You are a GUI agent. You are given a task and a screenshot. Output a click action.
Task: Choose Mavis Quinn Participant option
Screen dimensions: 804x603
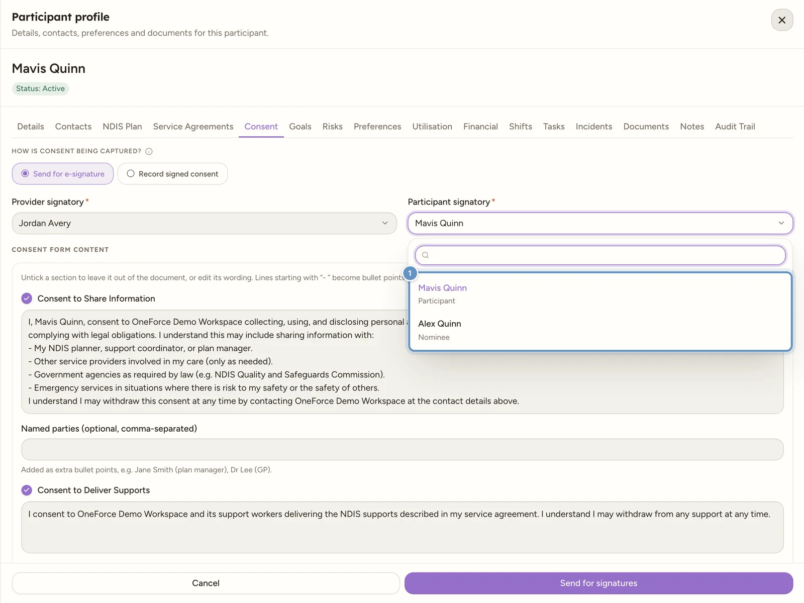pos(600,294)
